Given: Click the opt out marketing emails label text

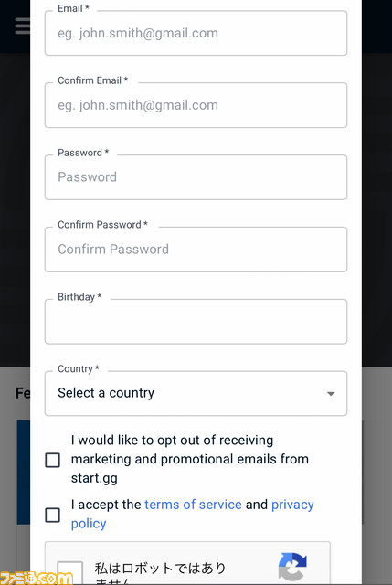Looking at the screenshot, I should tap(190, 459).
